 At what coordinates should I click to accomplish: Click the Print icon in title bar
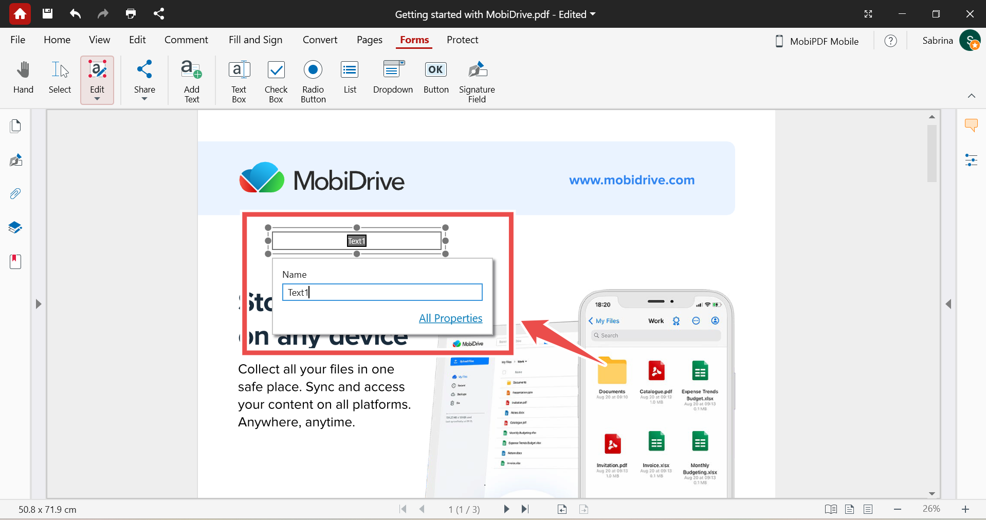(131, 14)
